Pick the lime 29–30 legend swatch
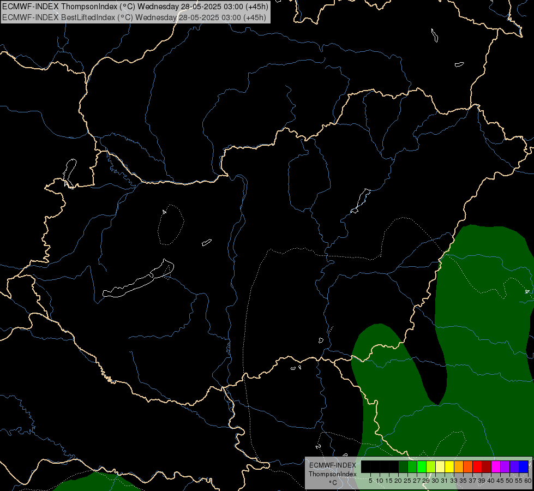534x491 pixels. [x=431, y=466]
